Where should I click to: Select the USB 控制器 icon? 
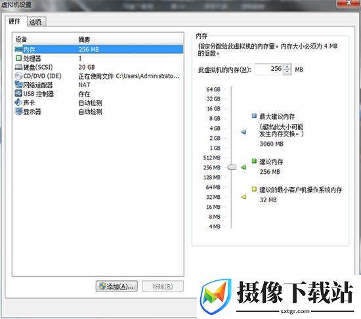click(x=18, y=93)
